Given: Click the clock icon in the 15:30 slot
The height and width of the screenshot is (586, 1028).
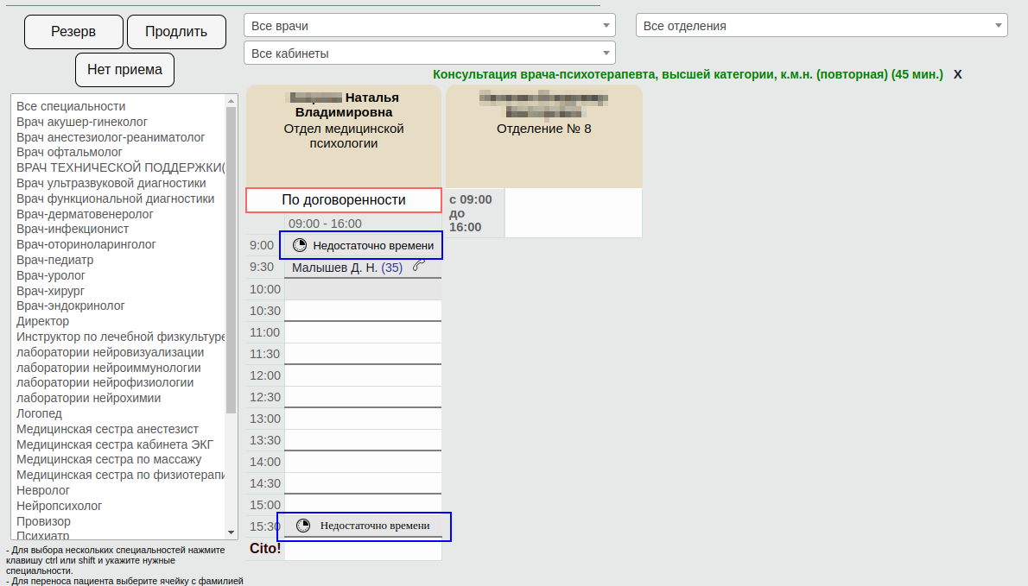Looking at the screenshot, I should click(x=303, y=526).
